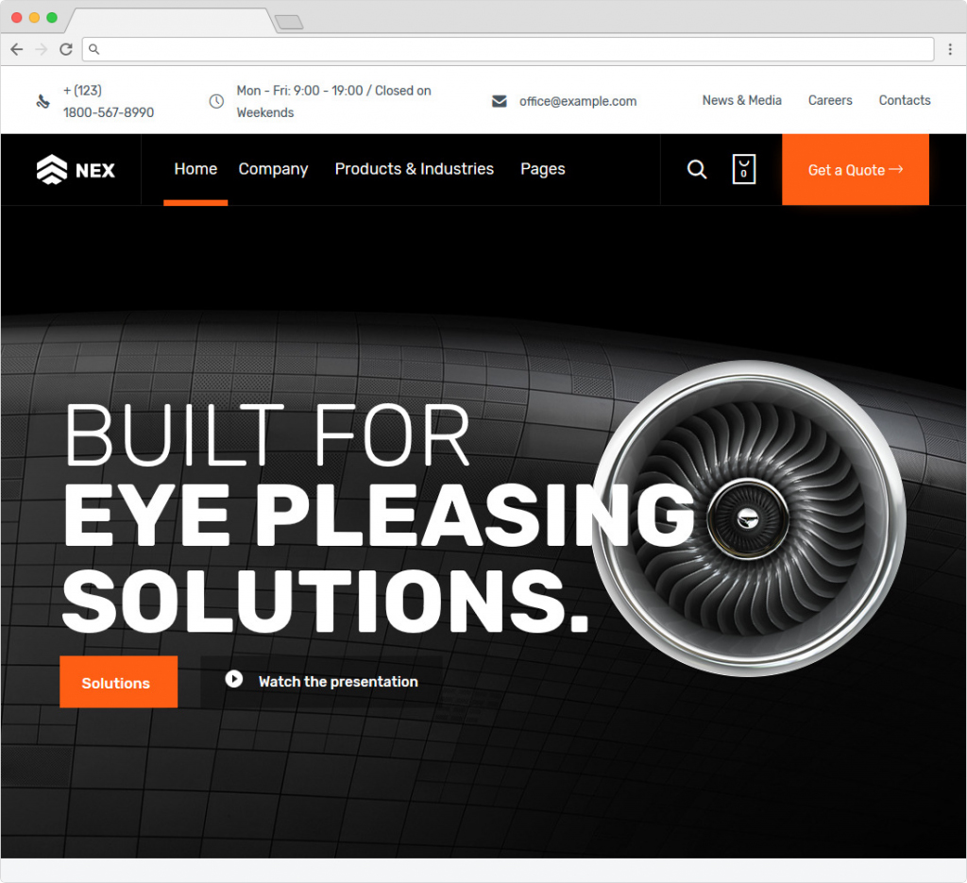Open a new browser tab

click(x=288, y=22)
